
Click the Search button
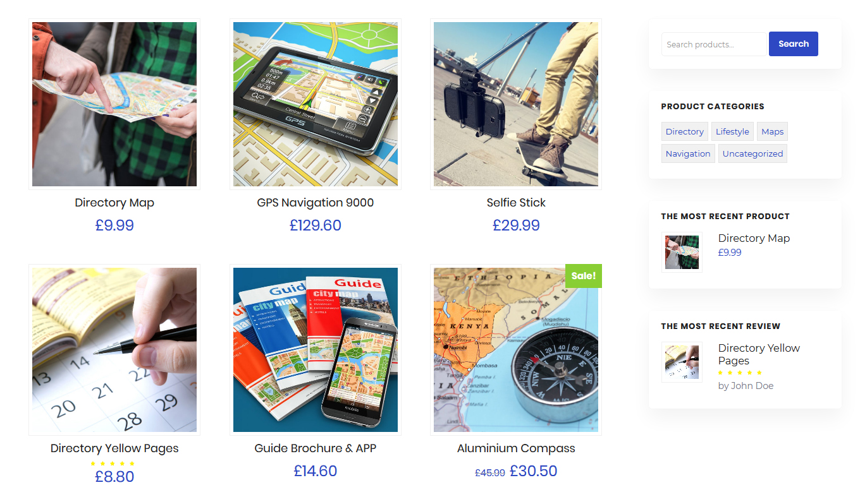(x=794, y=44)
